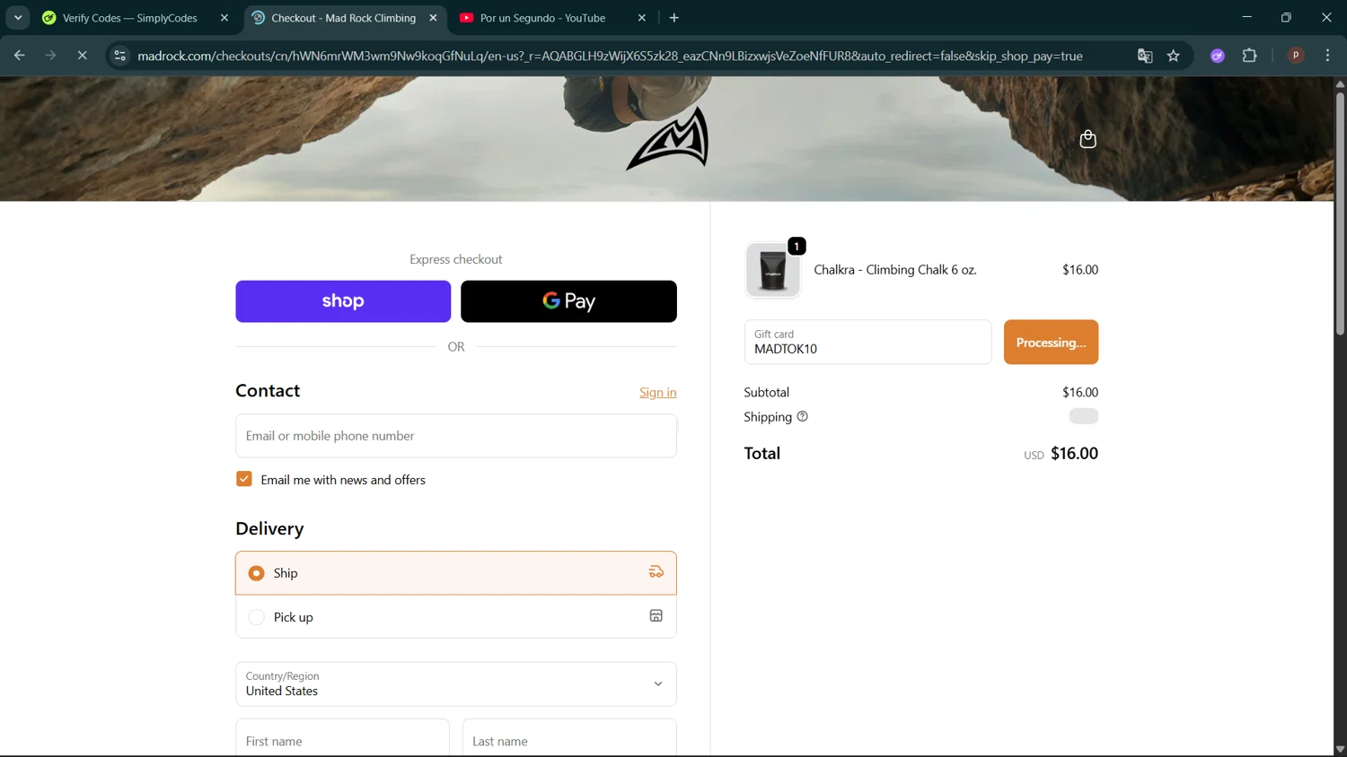Click the Express checkout heading

[456, 259]
